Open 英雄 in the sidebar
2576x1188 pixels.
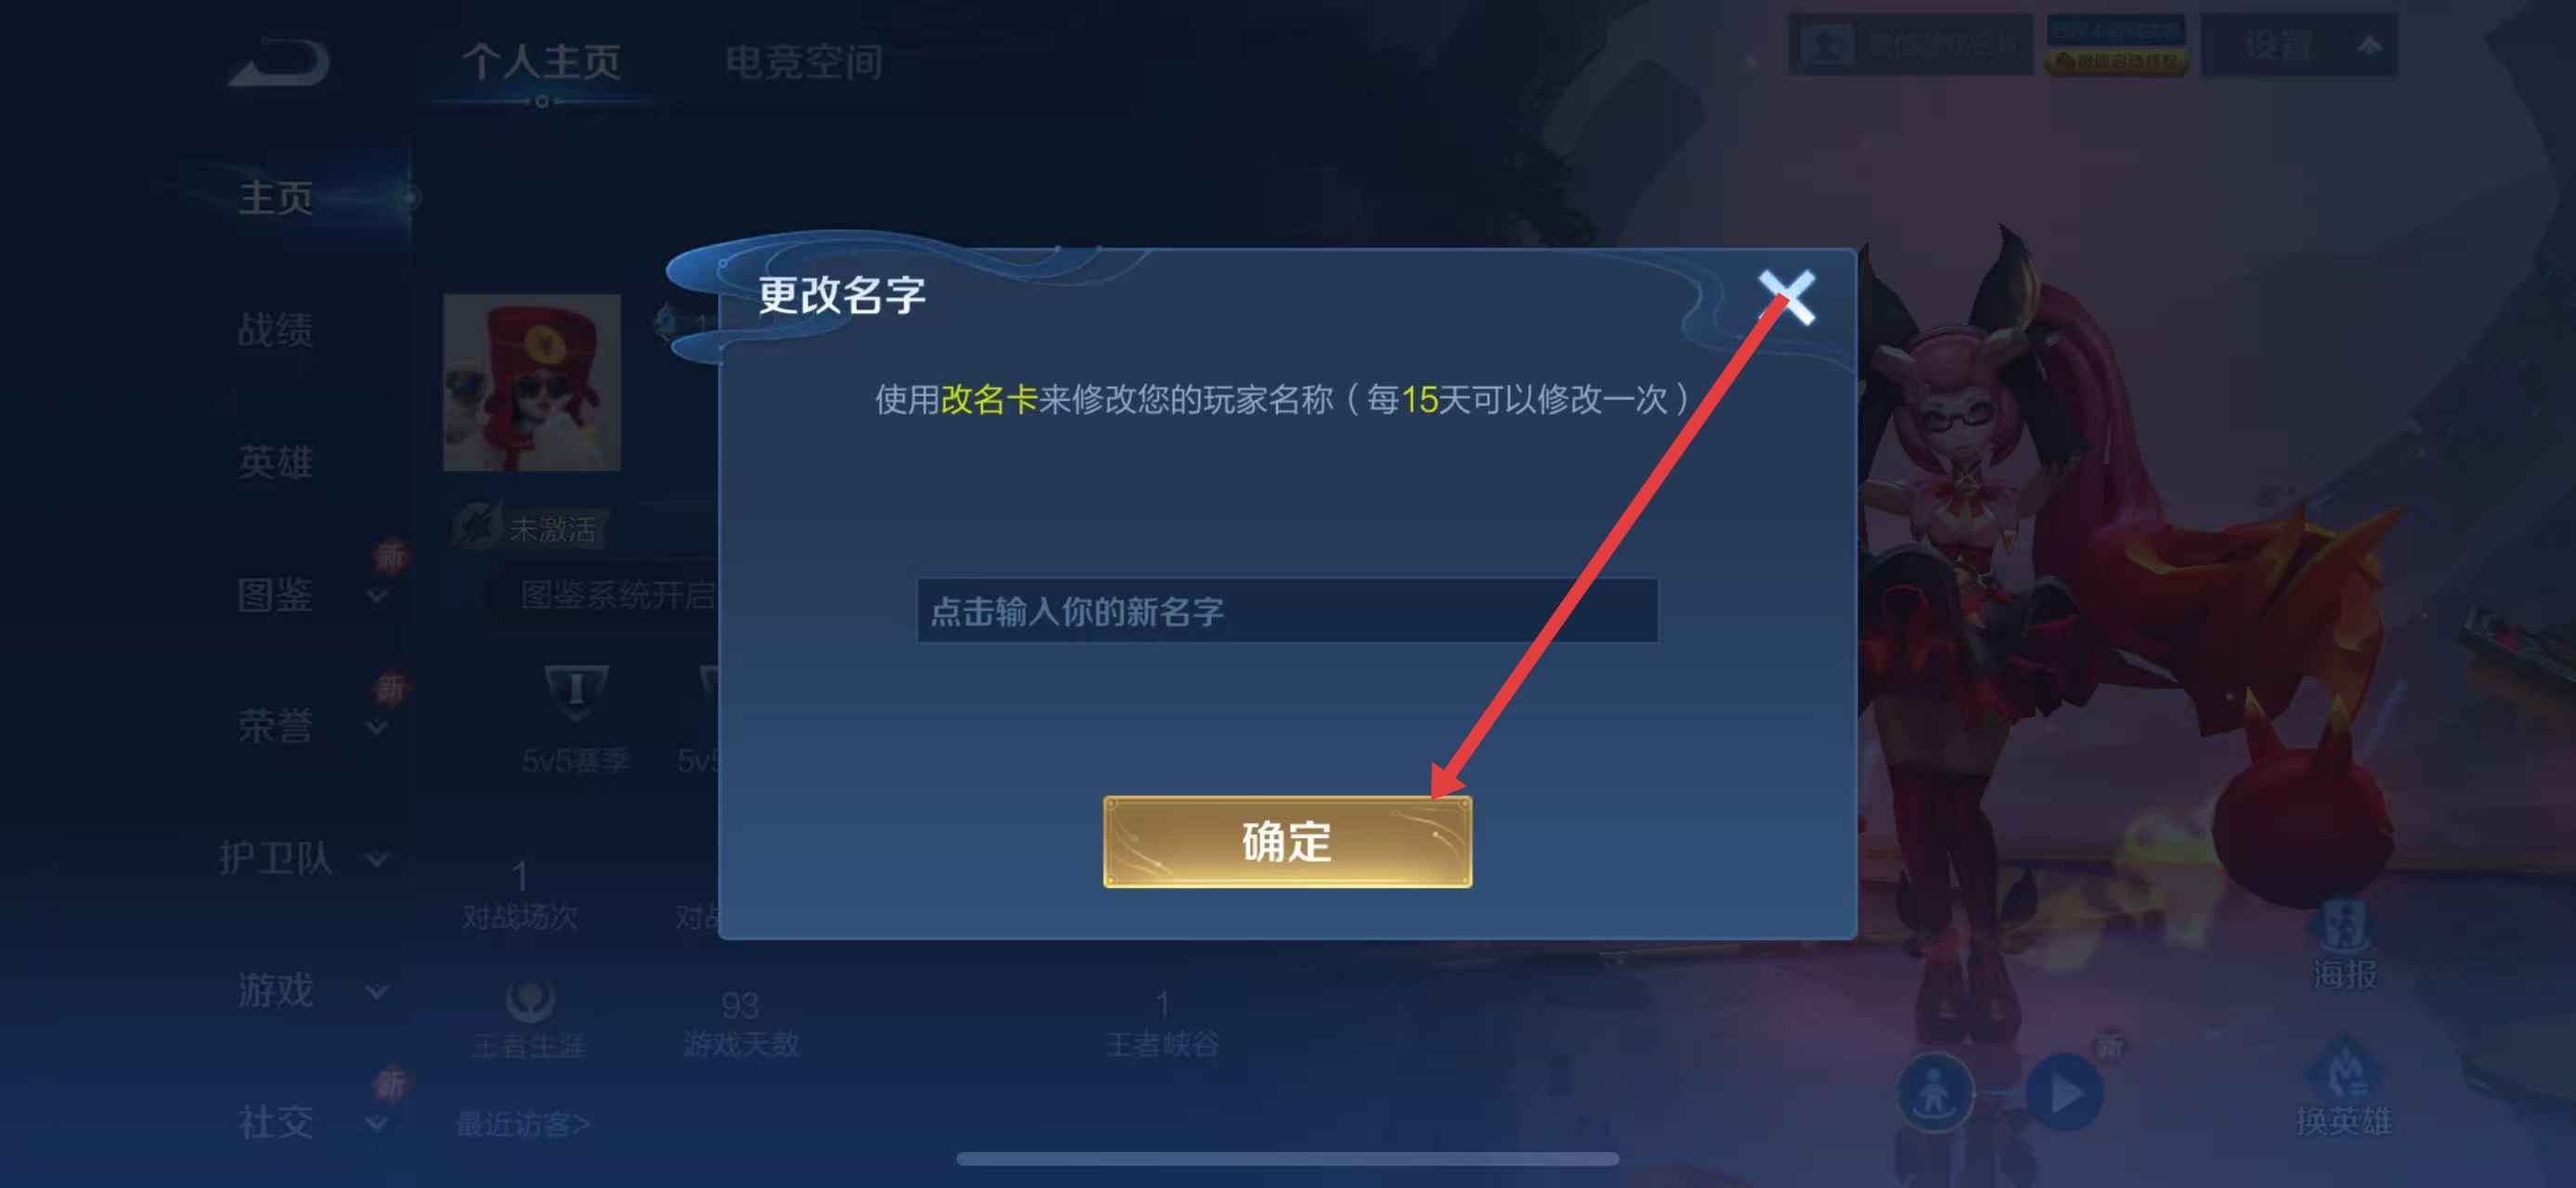tap(275, 461)
